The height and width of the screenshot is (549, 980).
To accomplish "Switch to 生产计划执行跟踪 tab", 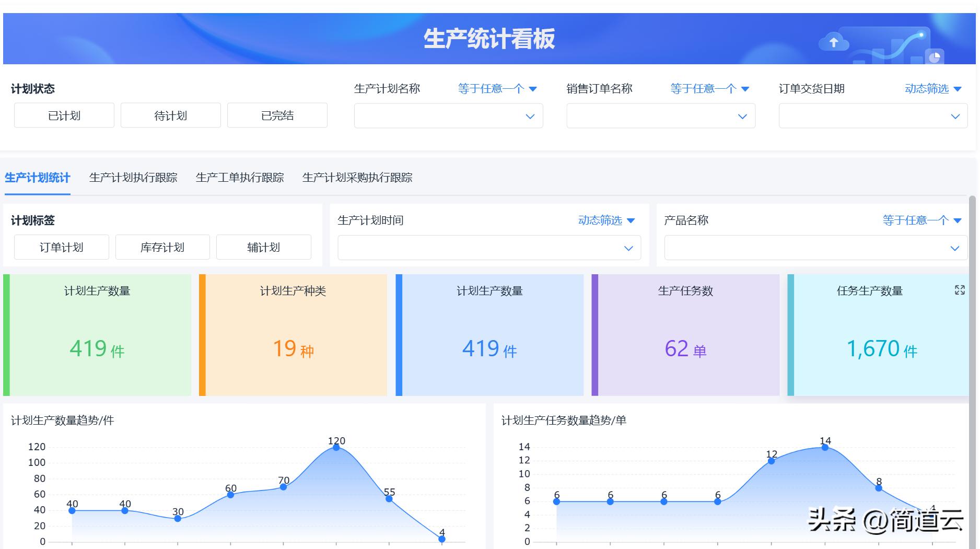I will point(133,178).
